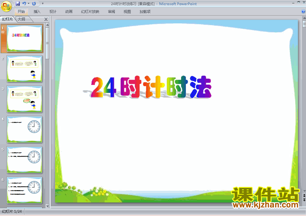Select the 插入 ribbon tab
This screenshot has width=306, height=216.
pos(37,11)
